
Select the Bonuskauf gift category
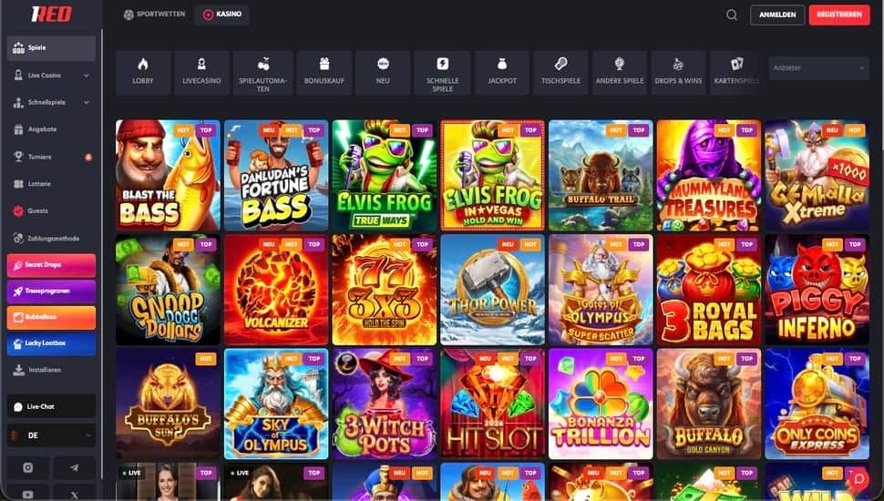tap(324, 73)
